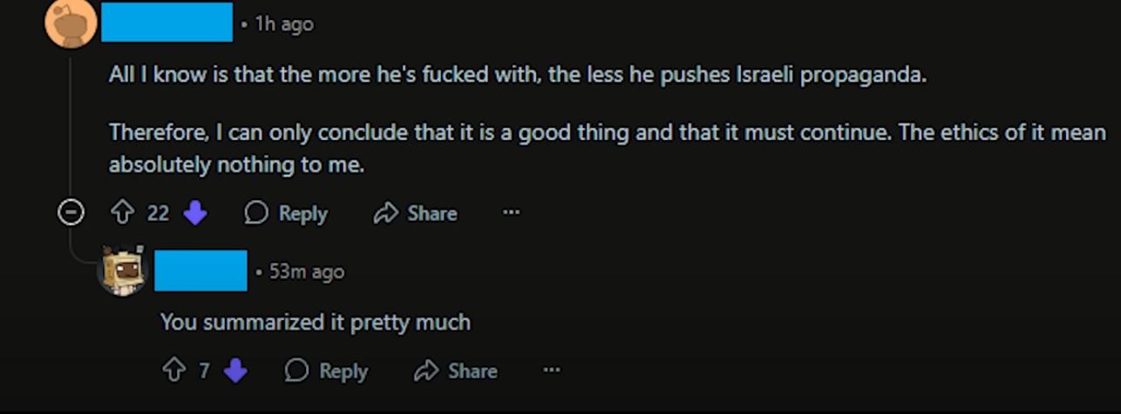Open the '53m ago' timestamp permalink
This screenshot has height=414, width=1121.
pyautogui.click(x=307, y=271)
